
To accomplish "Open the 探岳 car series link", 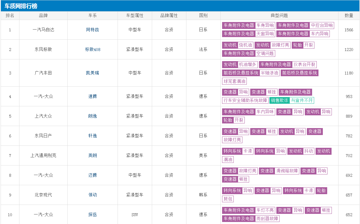I will pos(93,214).
